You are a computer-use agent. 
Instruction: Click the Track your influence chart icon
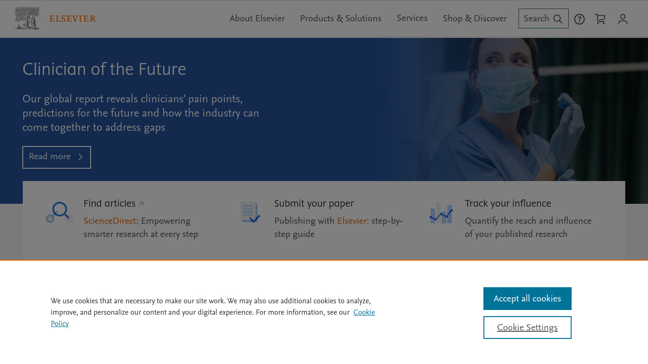click(441, 213)
